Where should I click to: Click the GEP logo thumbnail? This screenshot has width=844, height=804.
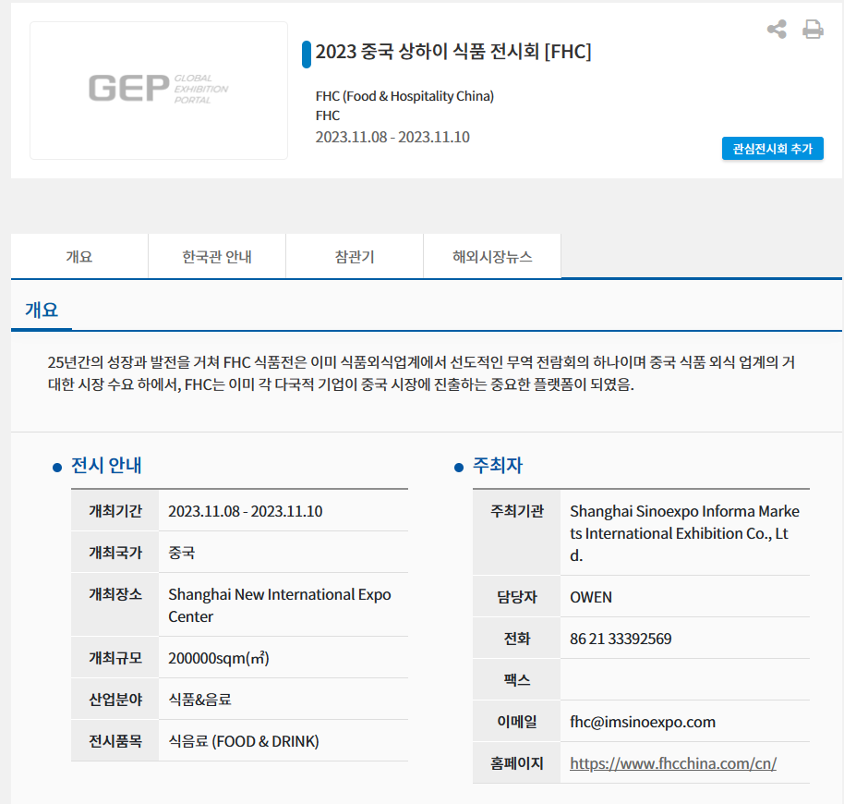tap(159, 91)
